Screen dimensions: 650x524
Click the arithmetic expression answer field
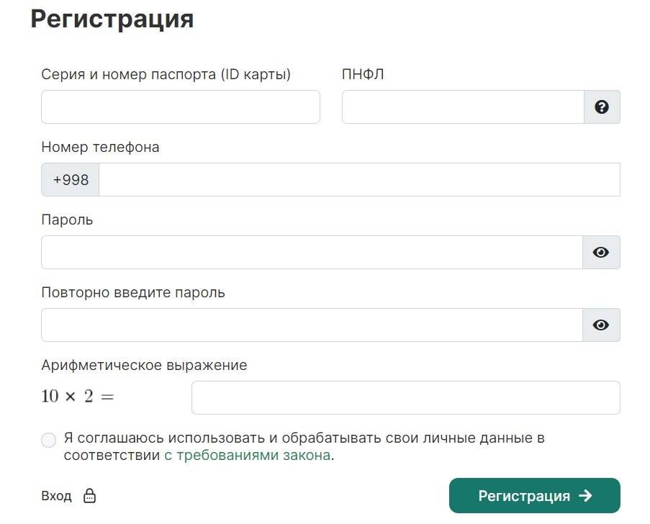click(x=406, y=397)
